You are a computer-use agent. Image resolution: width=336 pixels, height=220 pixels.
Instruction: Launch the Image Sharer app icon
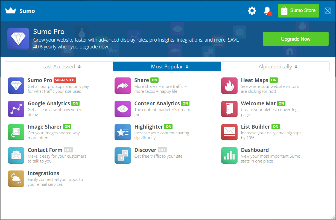click(16, 132)
